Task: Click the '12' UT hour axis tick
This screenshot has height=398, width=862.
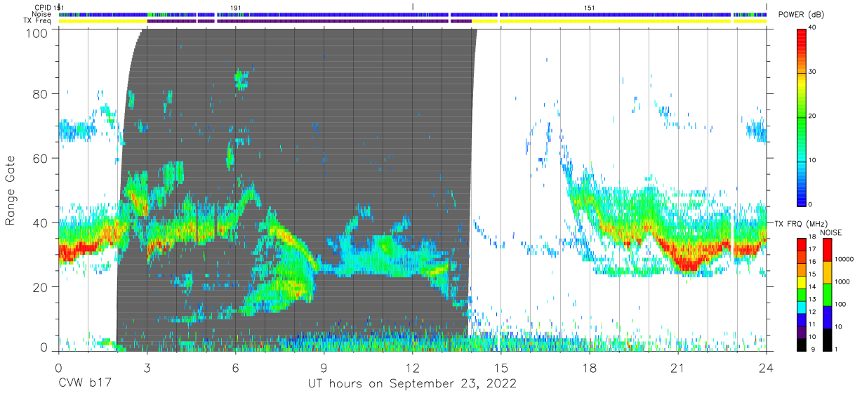Action: (x=412, y=367)
